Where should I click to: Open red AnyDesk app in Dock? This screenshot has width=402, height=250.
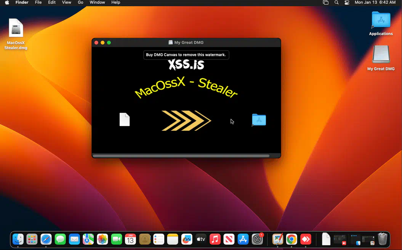pos(306,239)
